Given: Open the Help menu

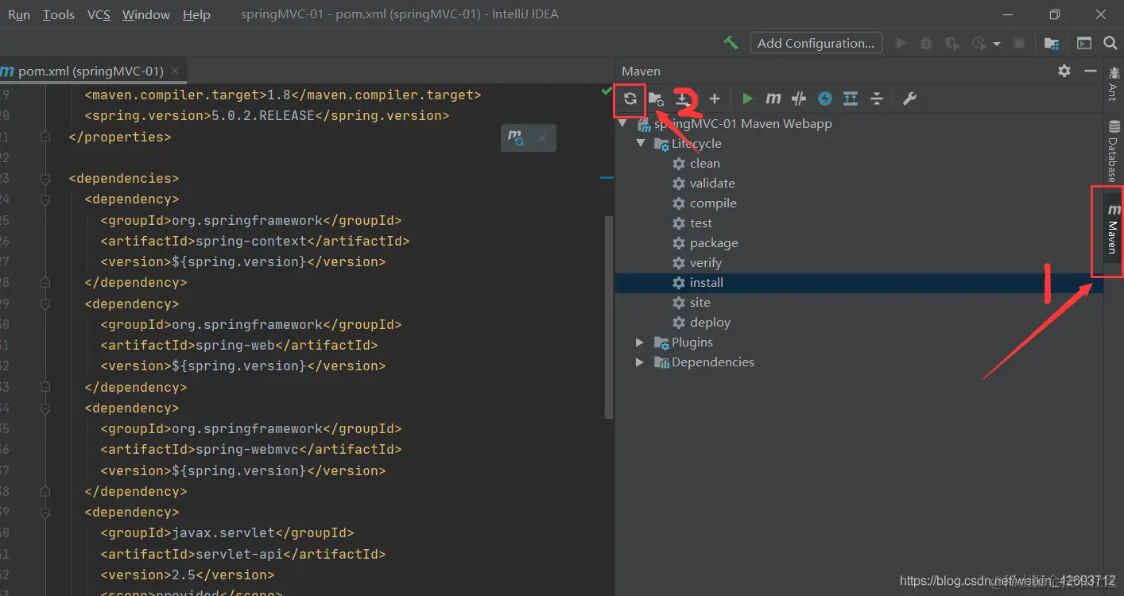Looking at the screenshot, I should click(x=196, y=14).
